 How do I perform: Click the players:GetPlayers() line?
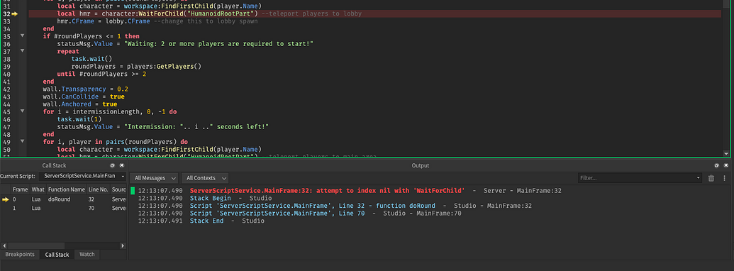point(136,67)
